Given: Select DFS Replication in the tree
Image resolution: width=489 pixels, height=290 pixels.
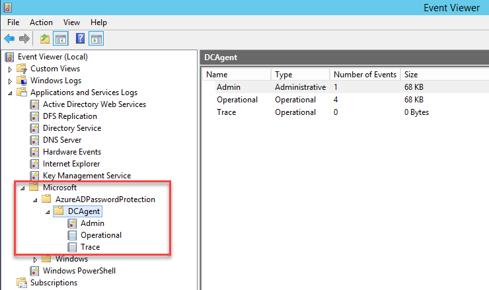Looking at the screenshot, I should tap(70, 116).
